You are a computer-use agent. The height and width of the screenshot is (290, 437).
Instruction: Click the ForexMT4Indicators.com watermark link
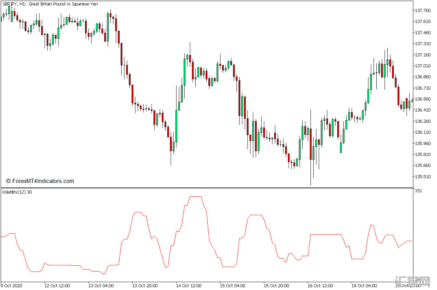(40, 181)
